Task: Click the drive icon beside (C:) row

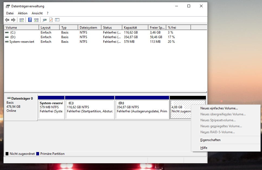Action: 7,32
